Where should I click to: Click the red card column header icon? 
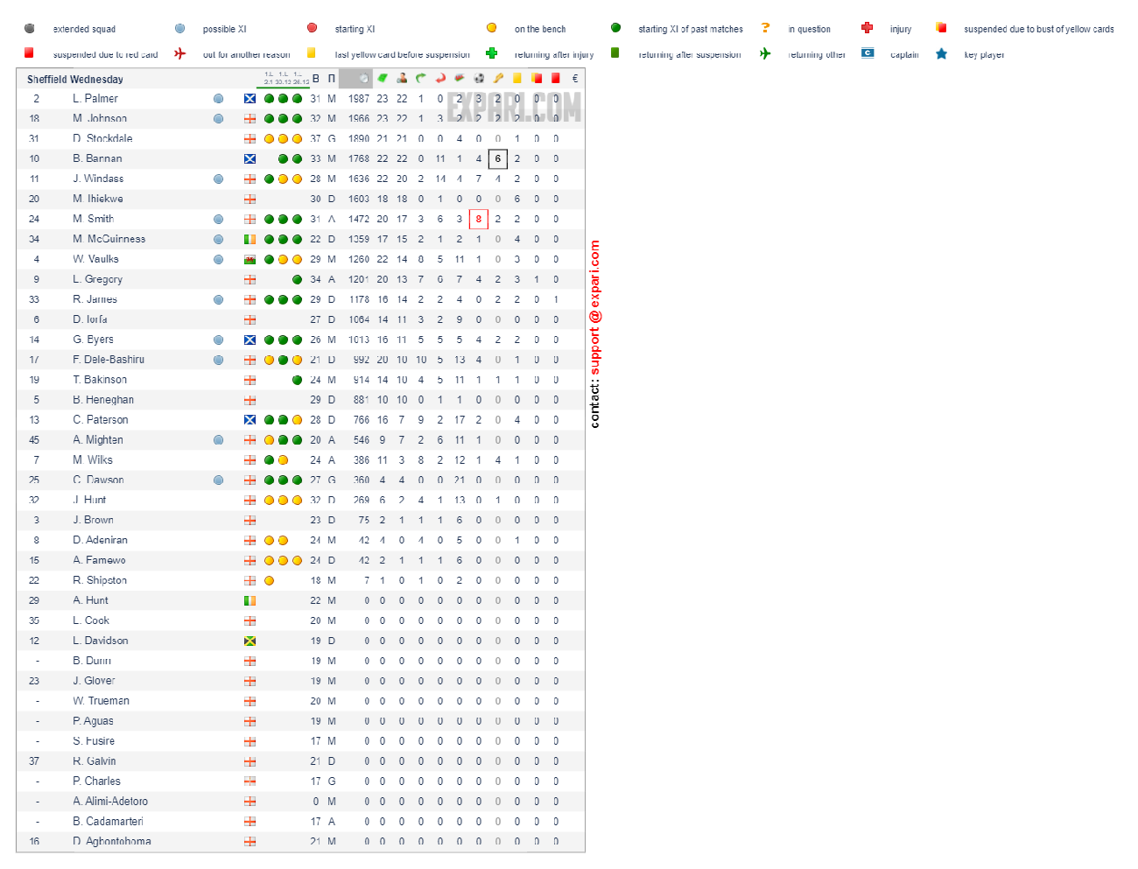pyautogui.click(x=556, y=79)
